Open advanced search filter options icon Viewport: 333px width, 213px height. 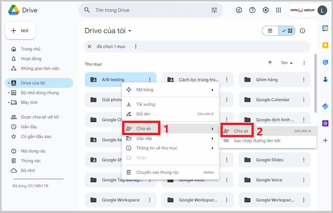coord(214,10)
